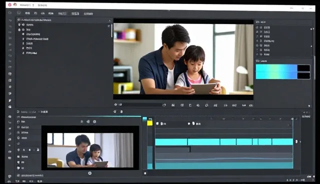Click the circular icon above small preview monitor
320x184 pixels.
(x=94, y=121)
